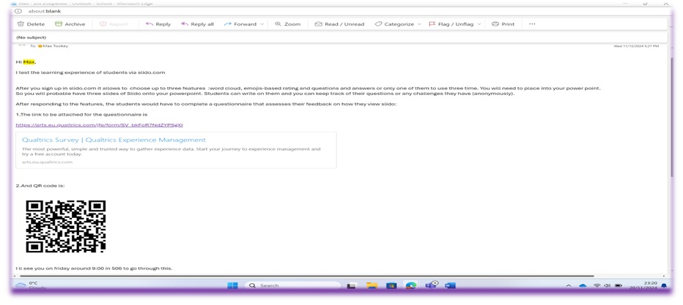Expand the Forward dropdown arrow
This screenshot has height=305, width=683.
pyautogui.click(x=262, y=24)
